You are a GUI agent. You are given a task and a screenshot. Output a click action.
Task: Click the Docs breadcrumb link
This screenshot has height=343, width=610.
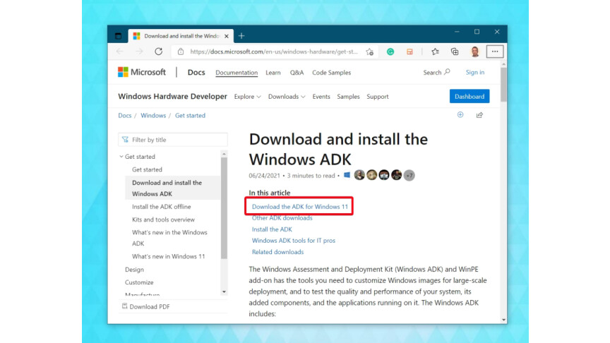tap(124, 116)
